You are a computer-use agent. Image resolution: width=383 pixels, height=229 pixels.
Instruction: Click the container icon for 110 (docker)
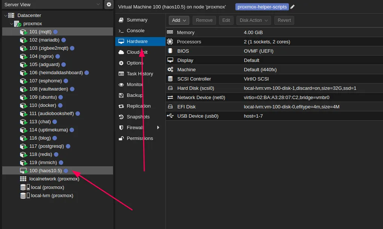(24, 105)
